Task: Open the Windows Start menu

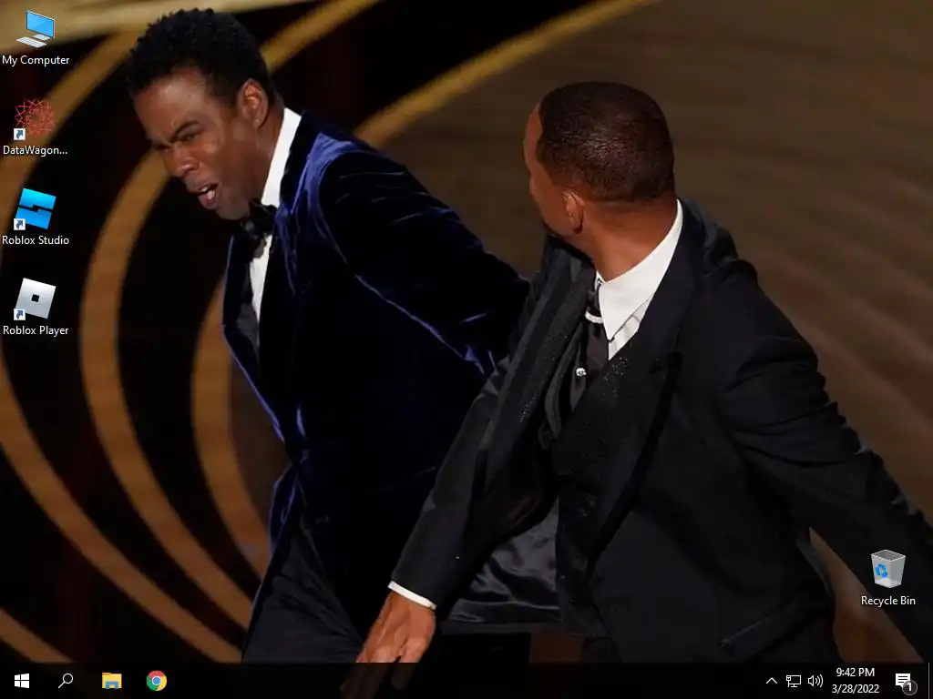Action: tap(22, 681)
